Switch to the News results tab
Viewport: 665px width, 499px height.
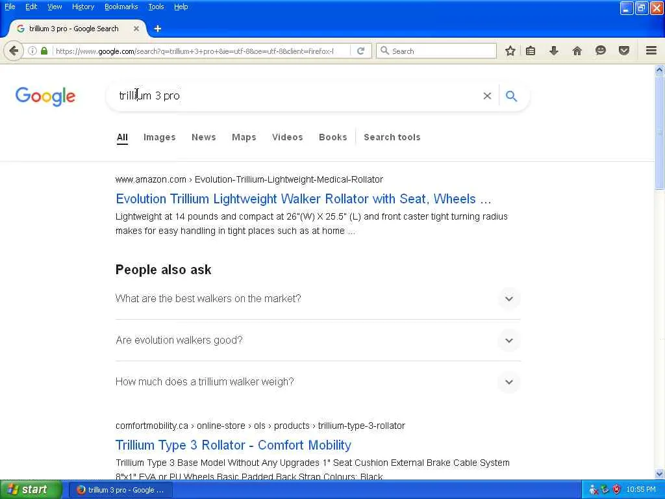click(203, 137)
